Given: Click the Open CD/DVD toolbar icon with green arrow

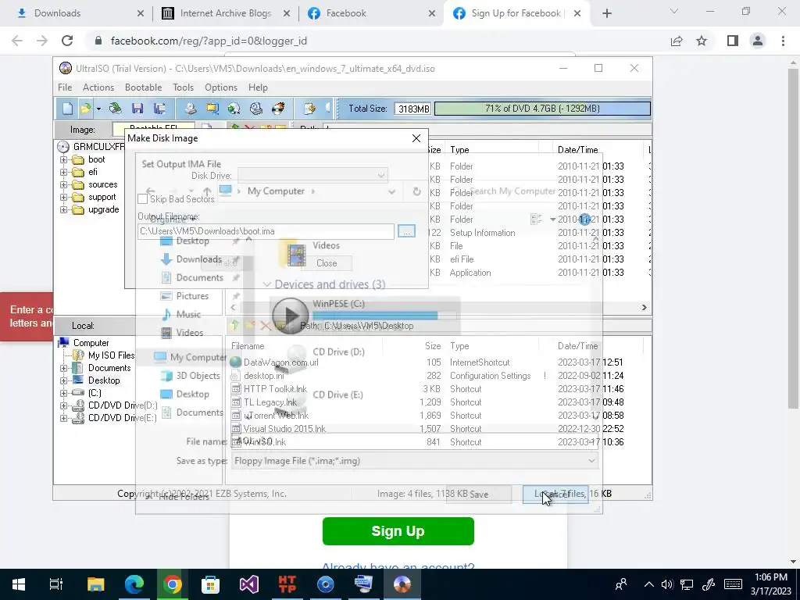Looking at the screenshot, I should click(116, 108).
